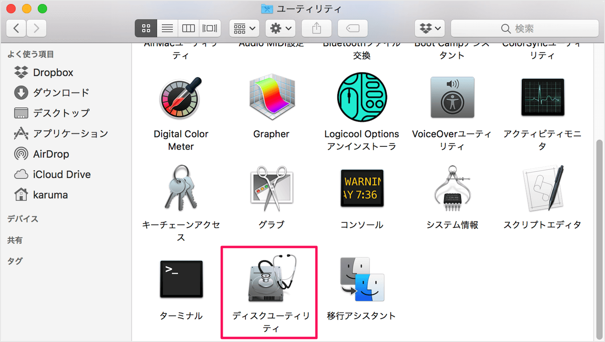Open the Migration Assistant icon
This screenshot has width=605, height=342.
tap(362, 279)
